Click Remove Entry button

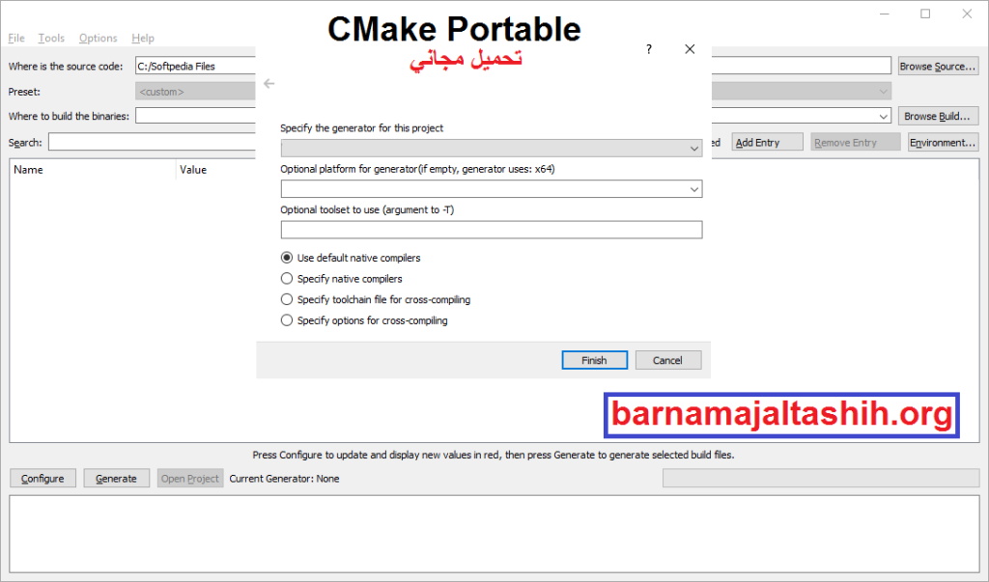tap(856, 143)
